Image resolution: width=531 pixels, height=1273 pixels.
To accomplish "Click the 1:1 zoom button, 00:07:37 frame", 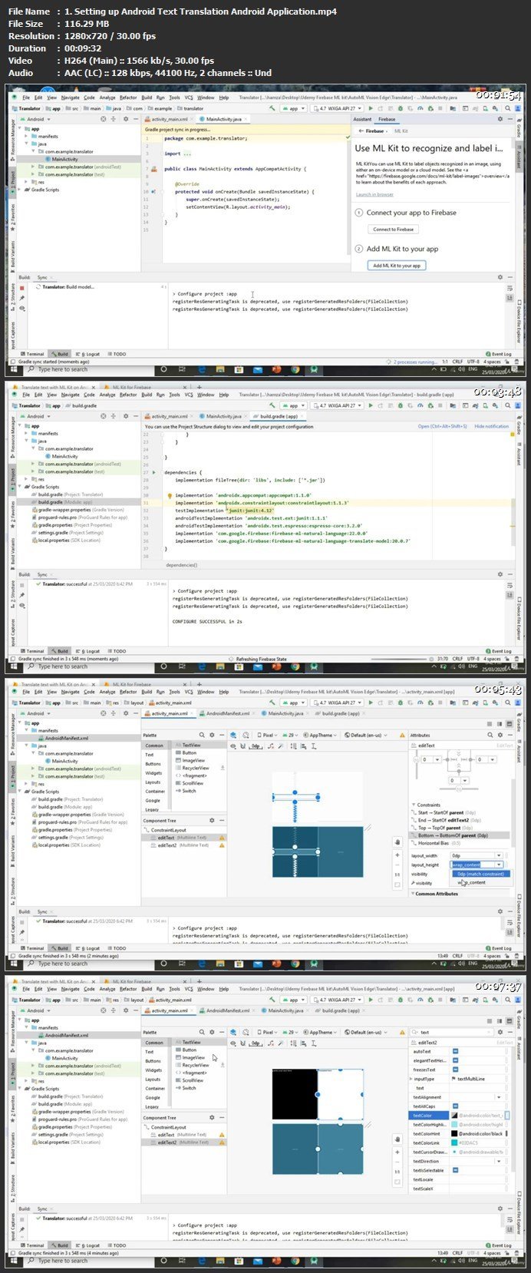I will (x=397, y=1172).
